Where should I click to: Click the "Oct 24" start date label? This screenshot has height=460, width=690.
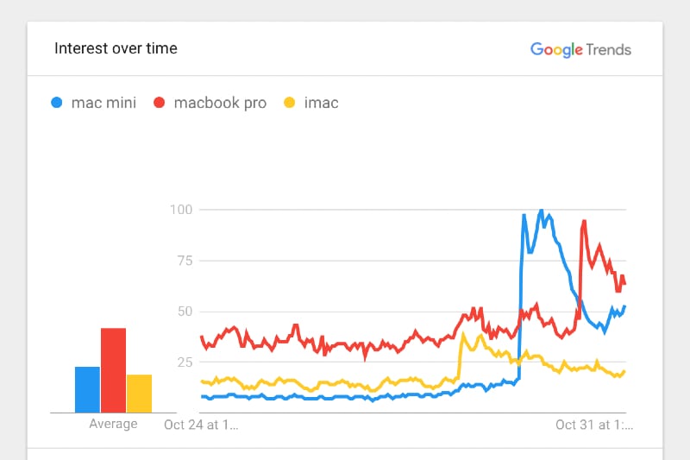pyautogui.click(x=201, y=425)
